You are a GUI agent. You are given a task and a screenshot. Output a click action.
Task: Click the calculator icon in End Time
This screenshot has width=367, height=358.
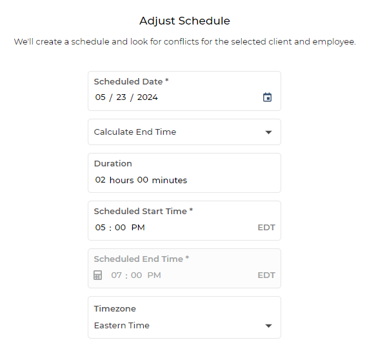[x=97, y=275]
